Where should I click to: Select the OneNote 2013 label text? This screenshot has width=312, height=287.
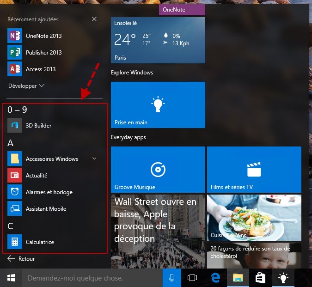coord(44,36)
